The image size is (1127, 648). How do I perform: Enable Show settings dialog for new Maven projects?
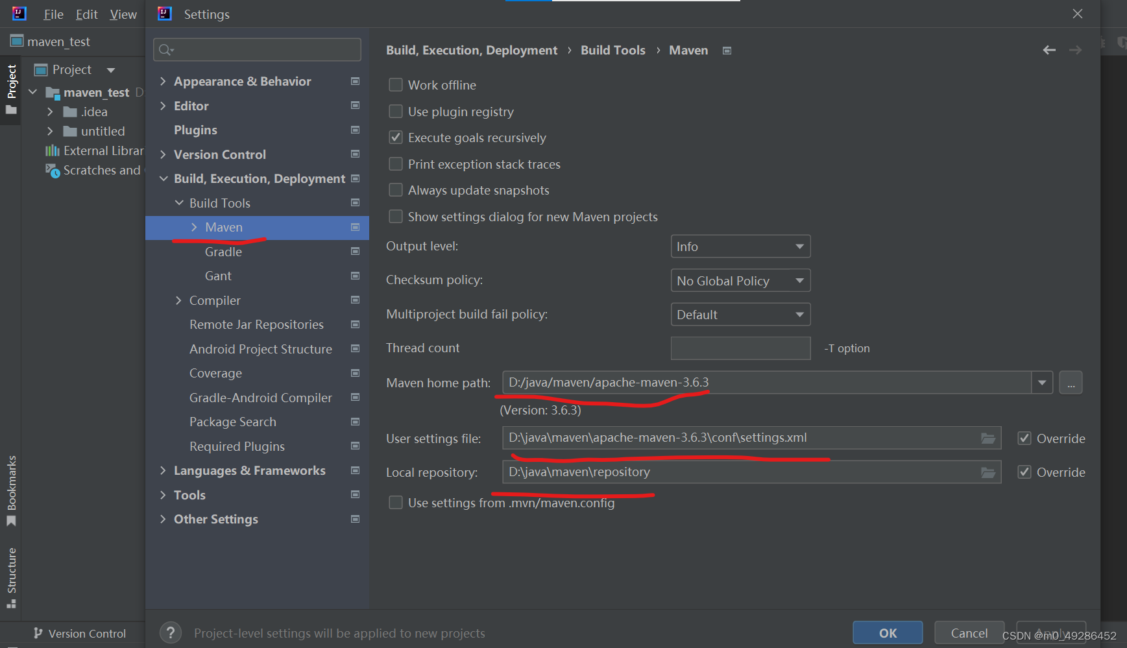pos(396,217)
